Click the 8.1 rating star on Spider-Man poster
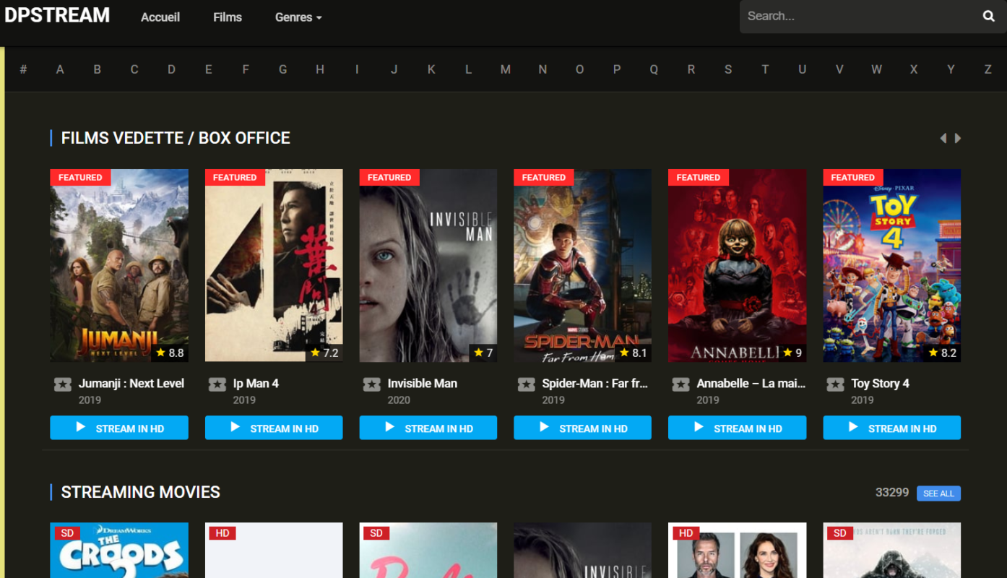1007x578 pixels. (x=624, y=353)
